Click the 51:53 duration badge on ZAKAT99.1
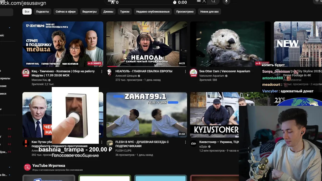Screen dimensions: 322x181 pyautogui.click(x=182, y=134)
